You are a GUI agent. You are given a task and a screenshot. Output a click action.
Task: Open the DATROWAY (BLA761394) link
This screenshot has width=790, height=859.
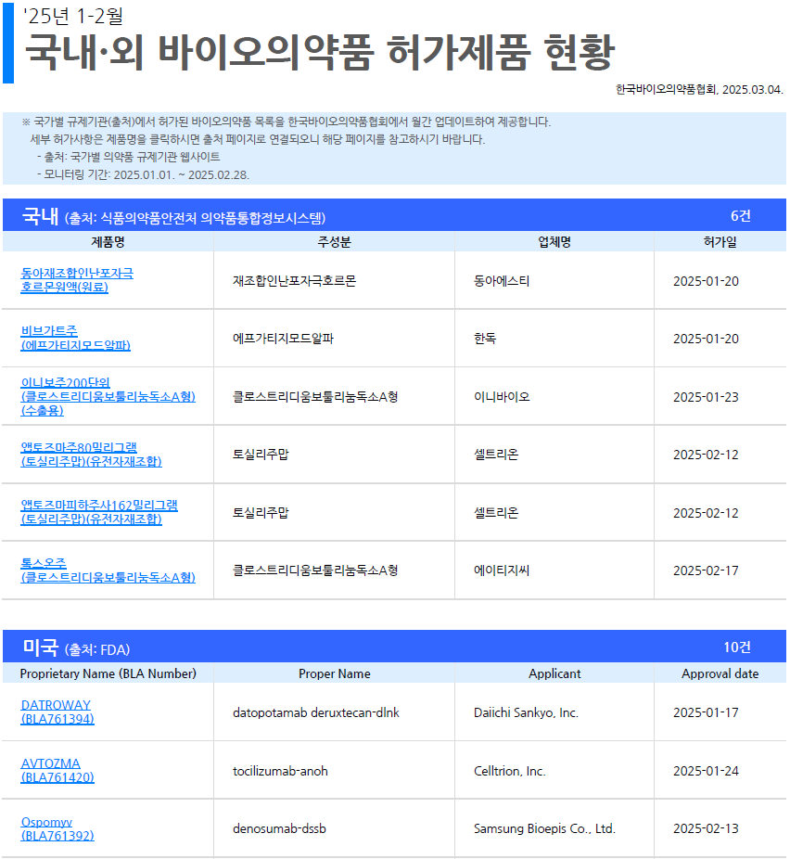(x=57, y=712)
